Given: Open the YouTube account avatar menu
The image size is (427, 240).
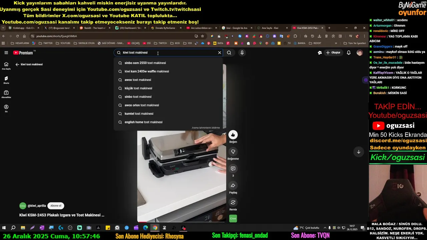Looking at the screenshot, I should pyautogui.click(x=360, y=53).
